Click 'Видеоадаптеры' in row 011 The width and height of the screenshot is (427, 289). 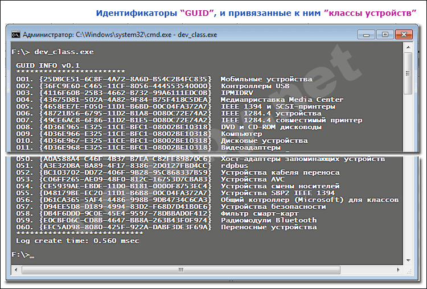click(251, 147)
